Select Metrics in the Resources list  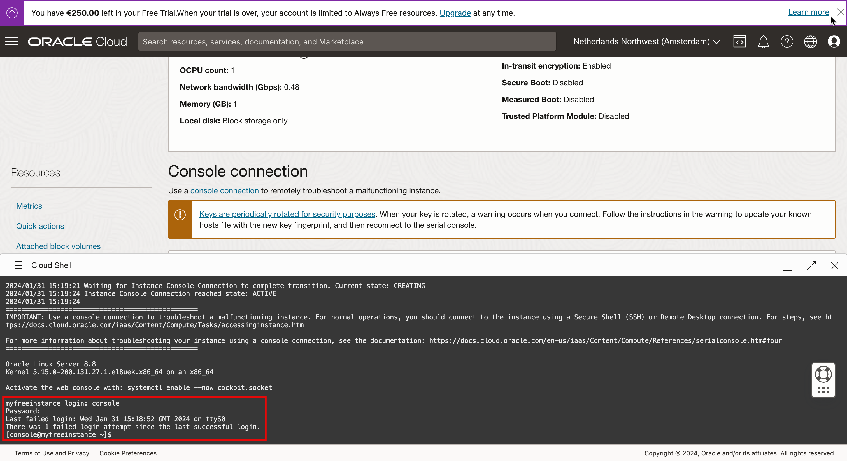click(x=29, y=206)
